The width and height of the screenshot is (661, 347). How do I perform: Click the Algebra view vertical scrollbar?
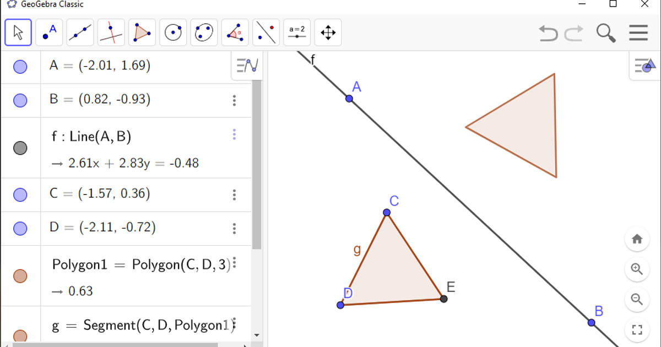[x=257, y=165]
